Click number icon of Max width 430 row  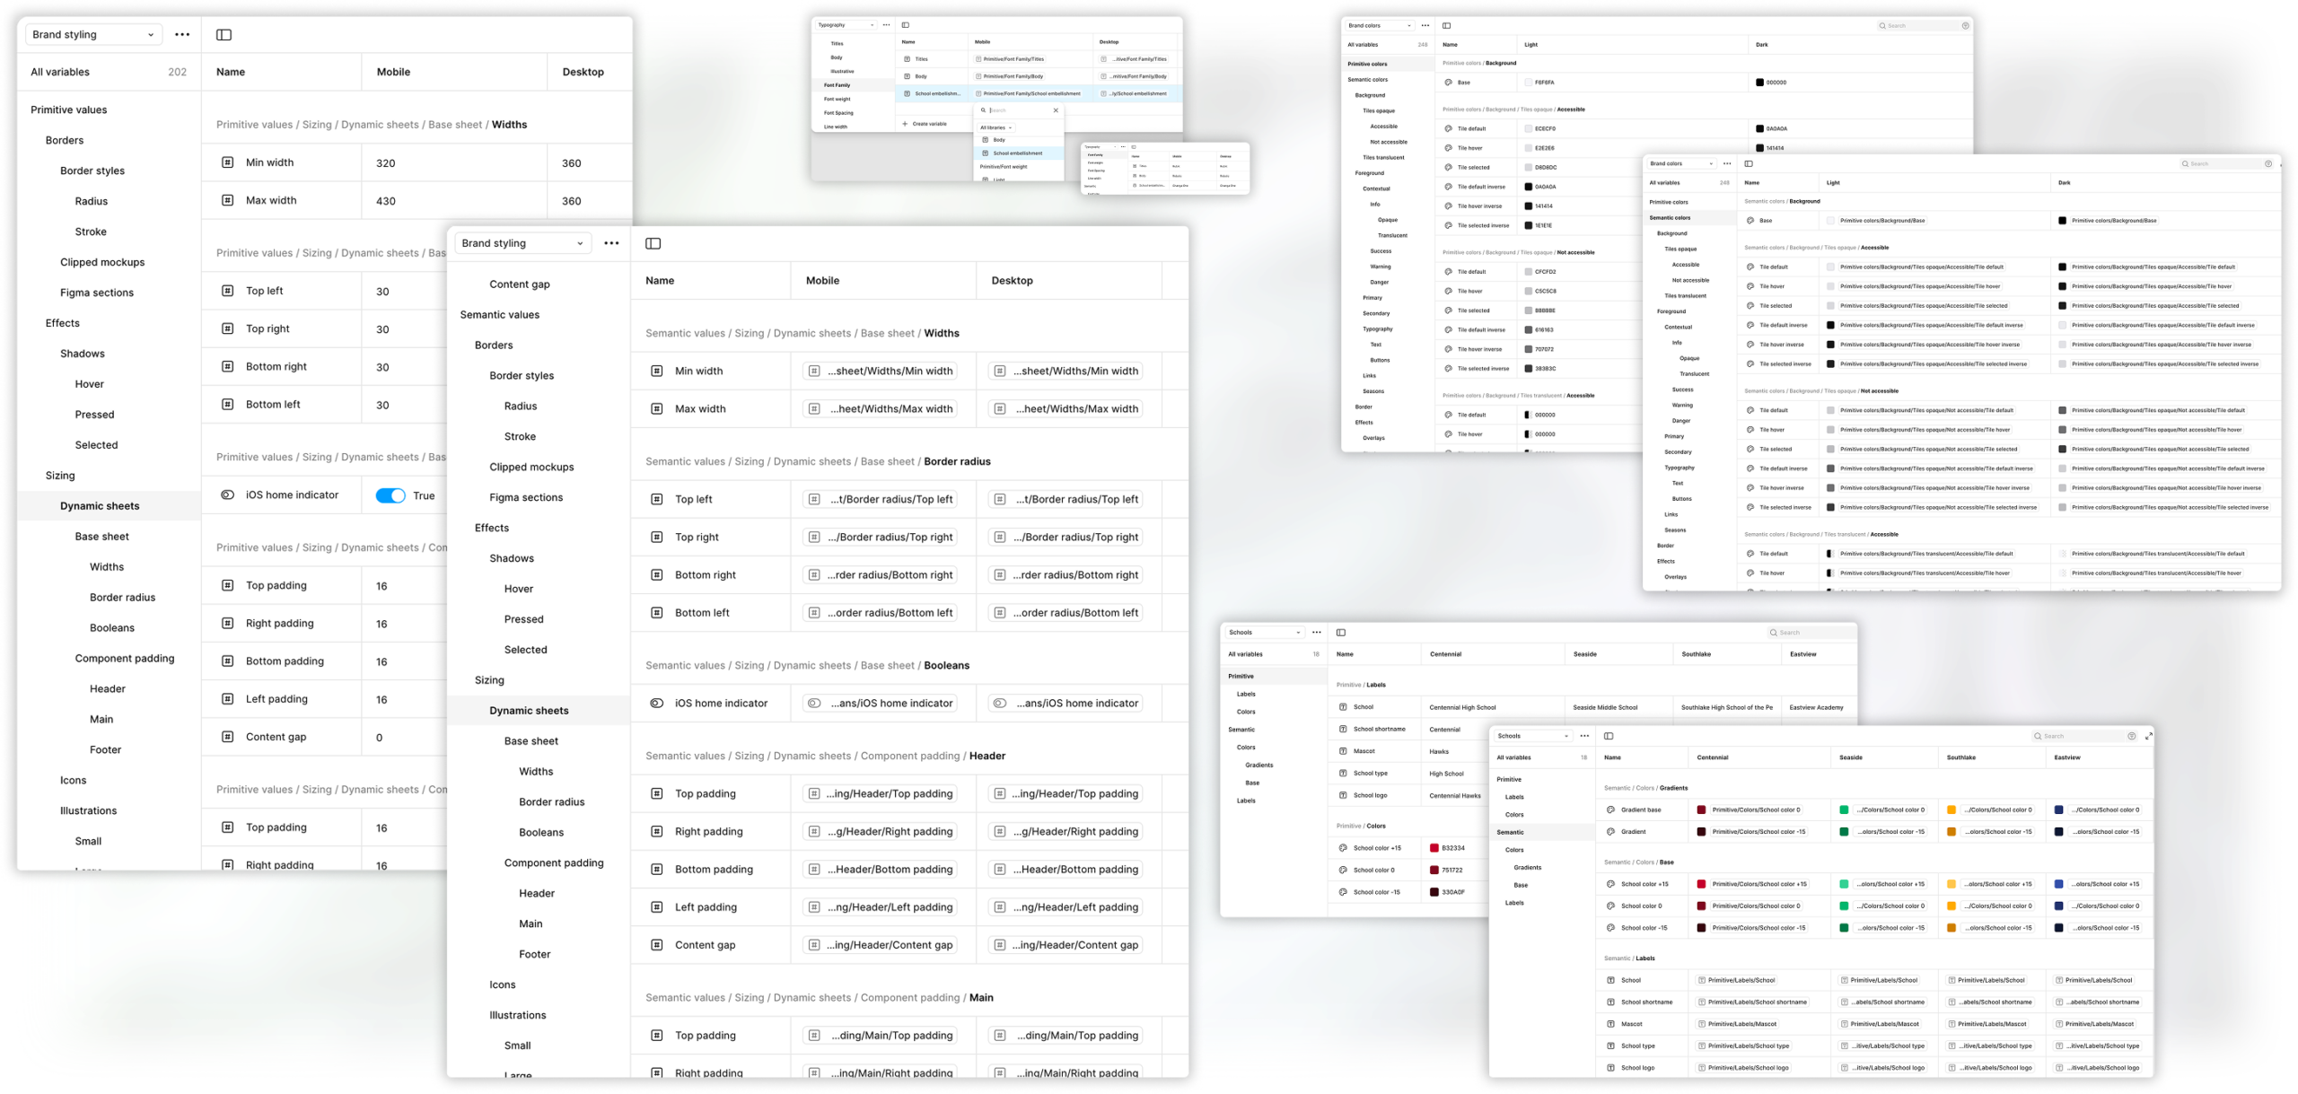point(228,200)
